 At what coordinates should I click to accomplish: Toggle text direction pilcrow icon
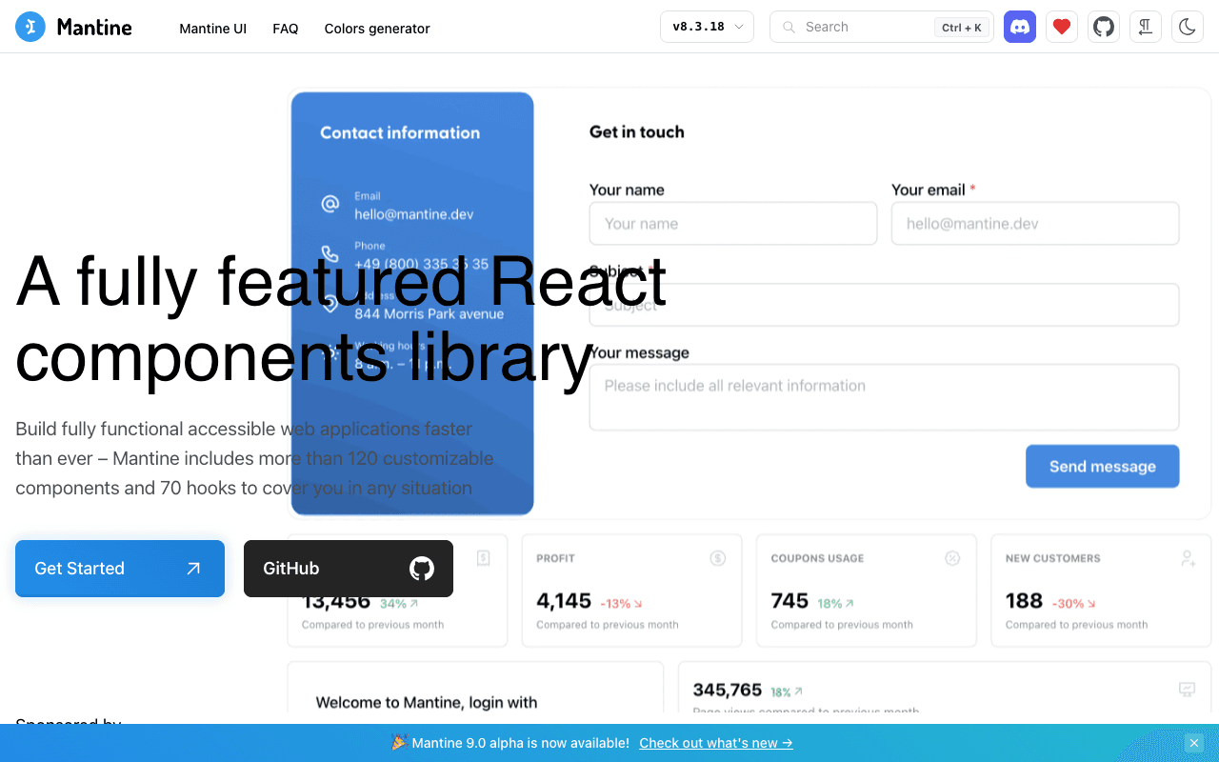point(1146,27)
